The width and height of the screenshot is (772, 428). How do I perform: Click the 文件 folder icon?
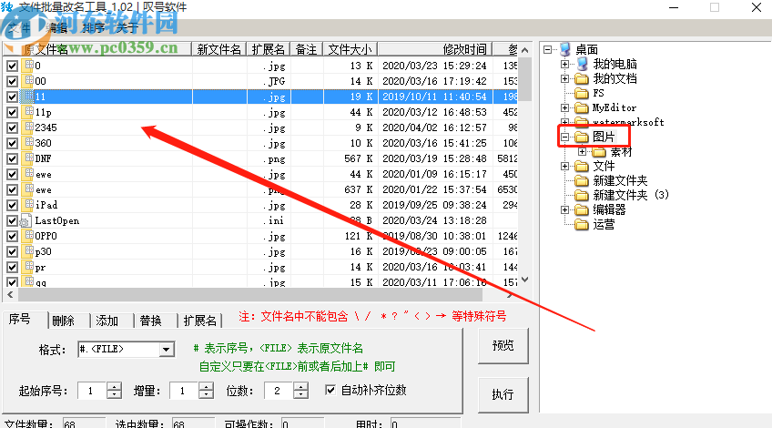[582, 166]
